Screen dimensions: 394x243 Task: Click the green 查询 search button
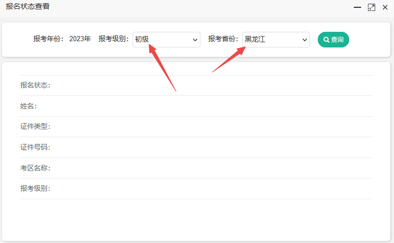tap(333, 40)
